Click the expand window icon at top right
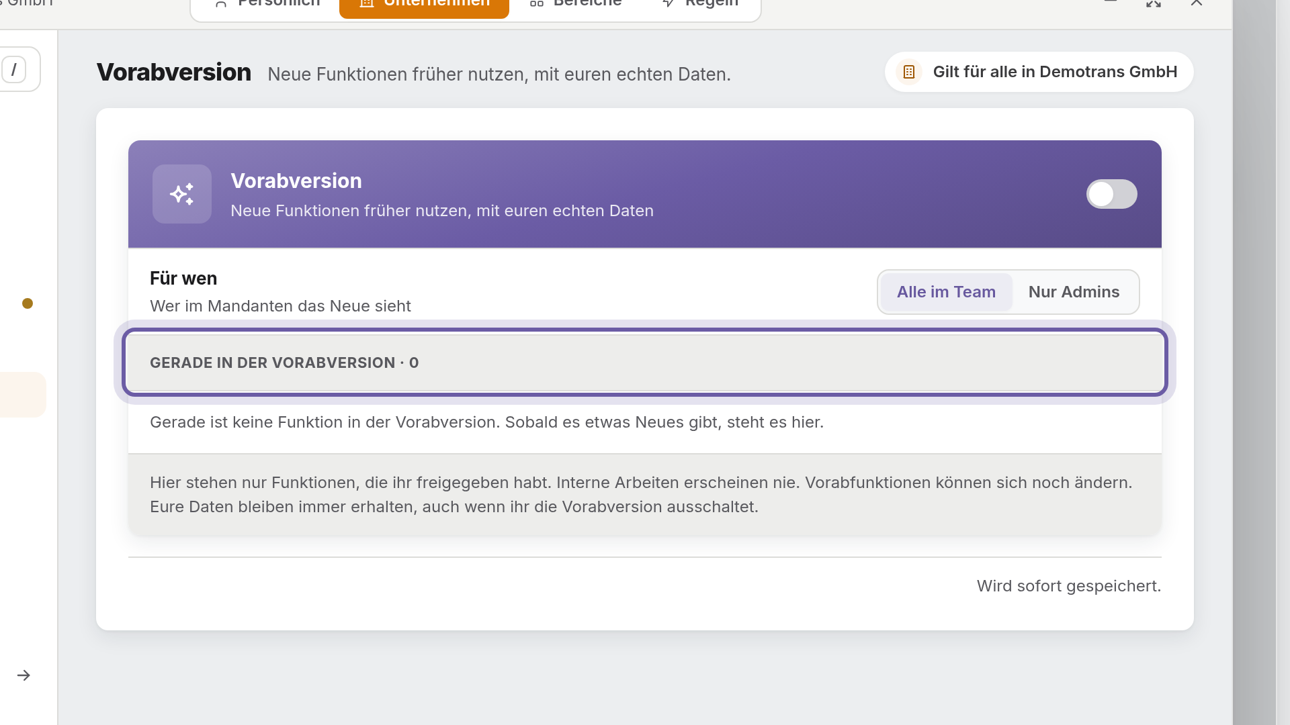 (x=1154, y=3)
